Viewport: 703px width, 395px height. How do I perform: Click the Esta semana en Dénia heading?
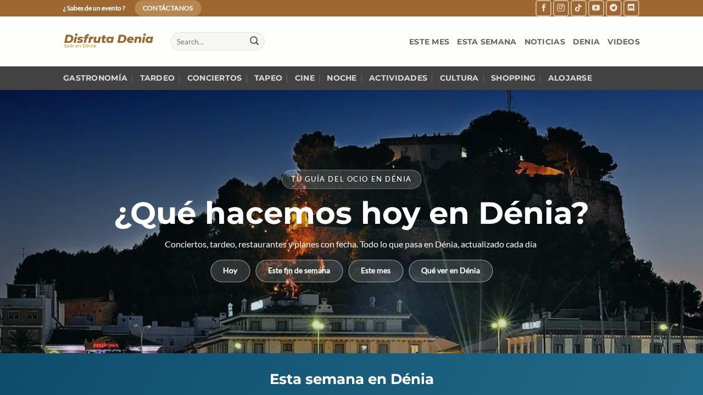click(351, 379)
